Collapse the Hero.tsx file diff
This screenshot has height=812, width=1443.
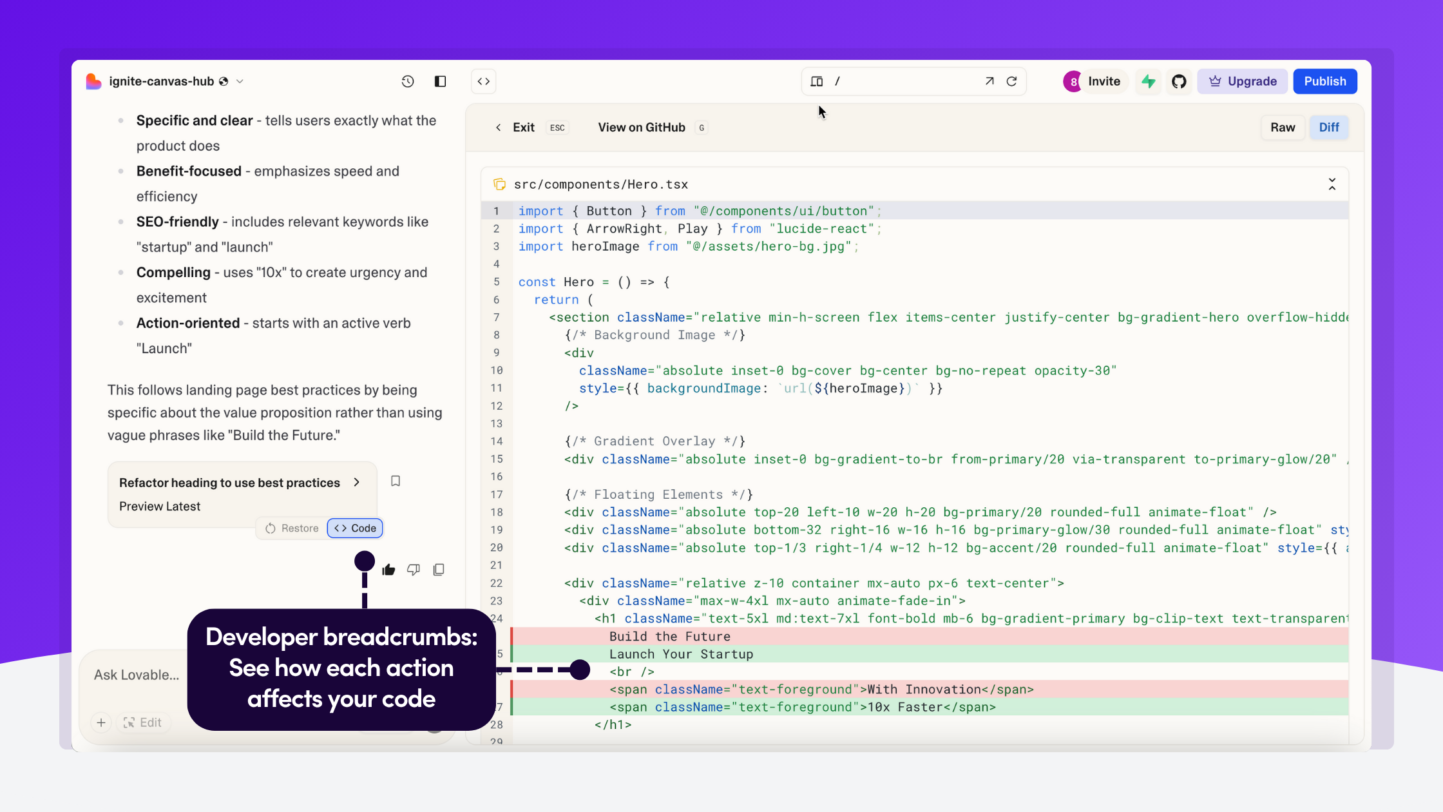point(1332,184)
